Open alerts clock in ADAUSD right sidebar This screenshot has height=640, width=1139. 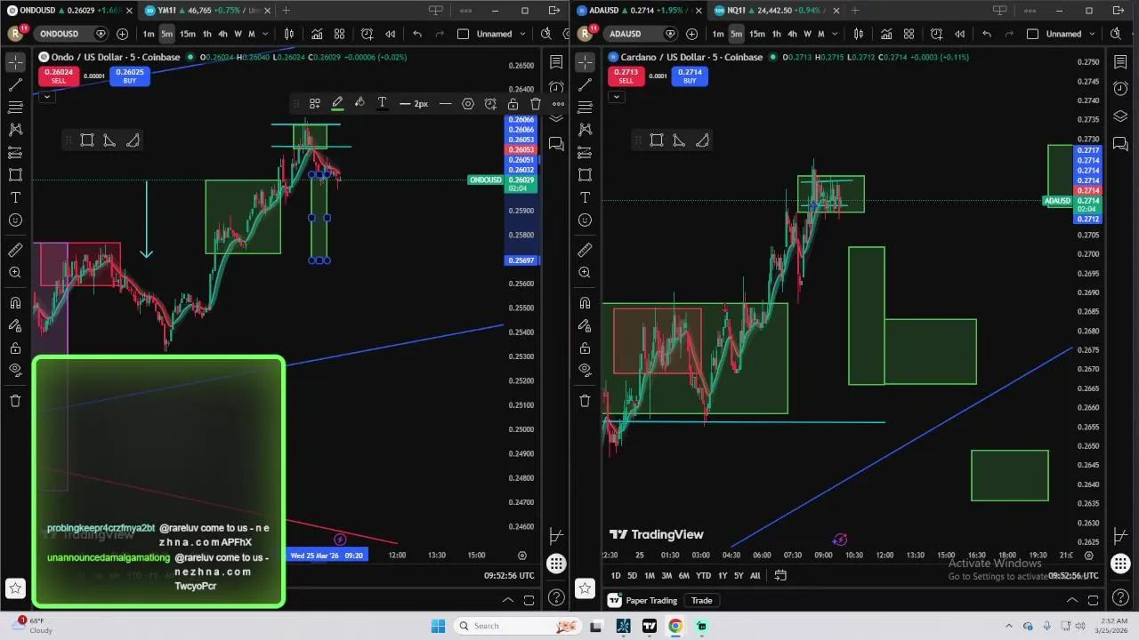point(1120,88)
